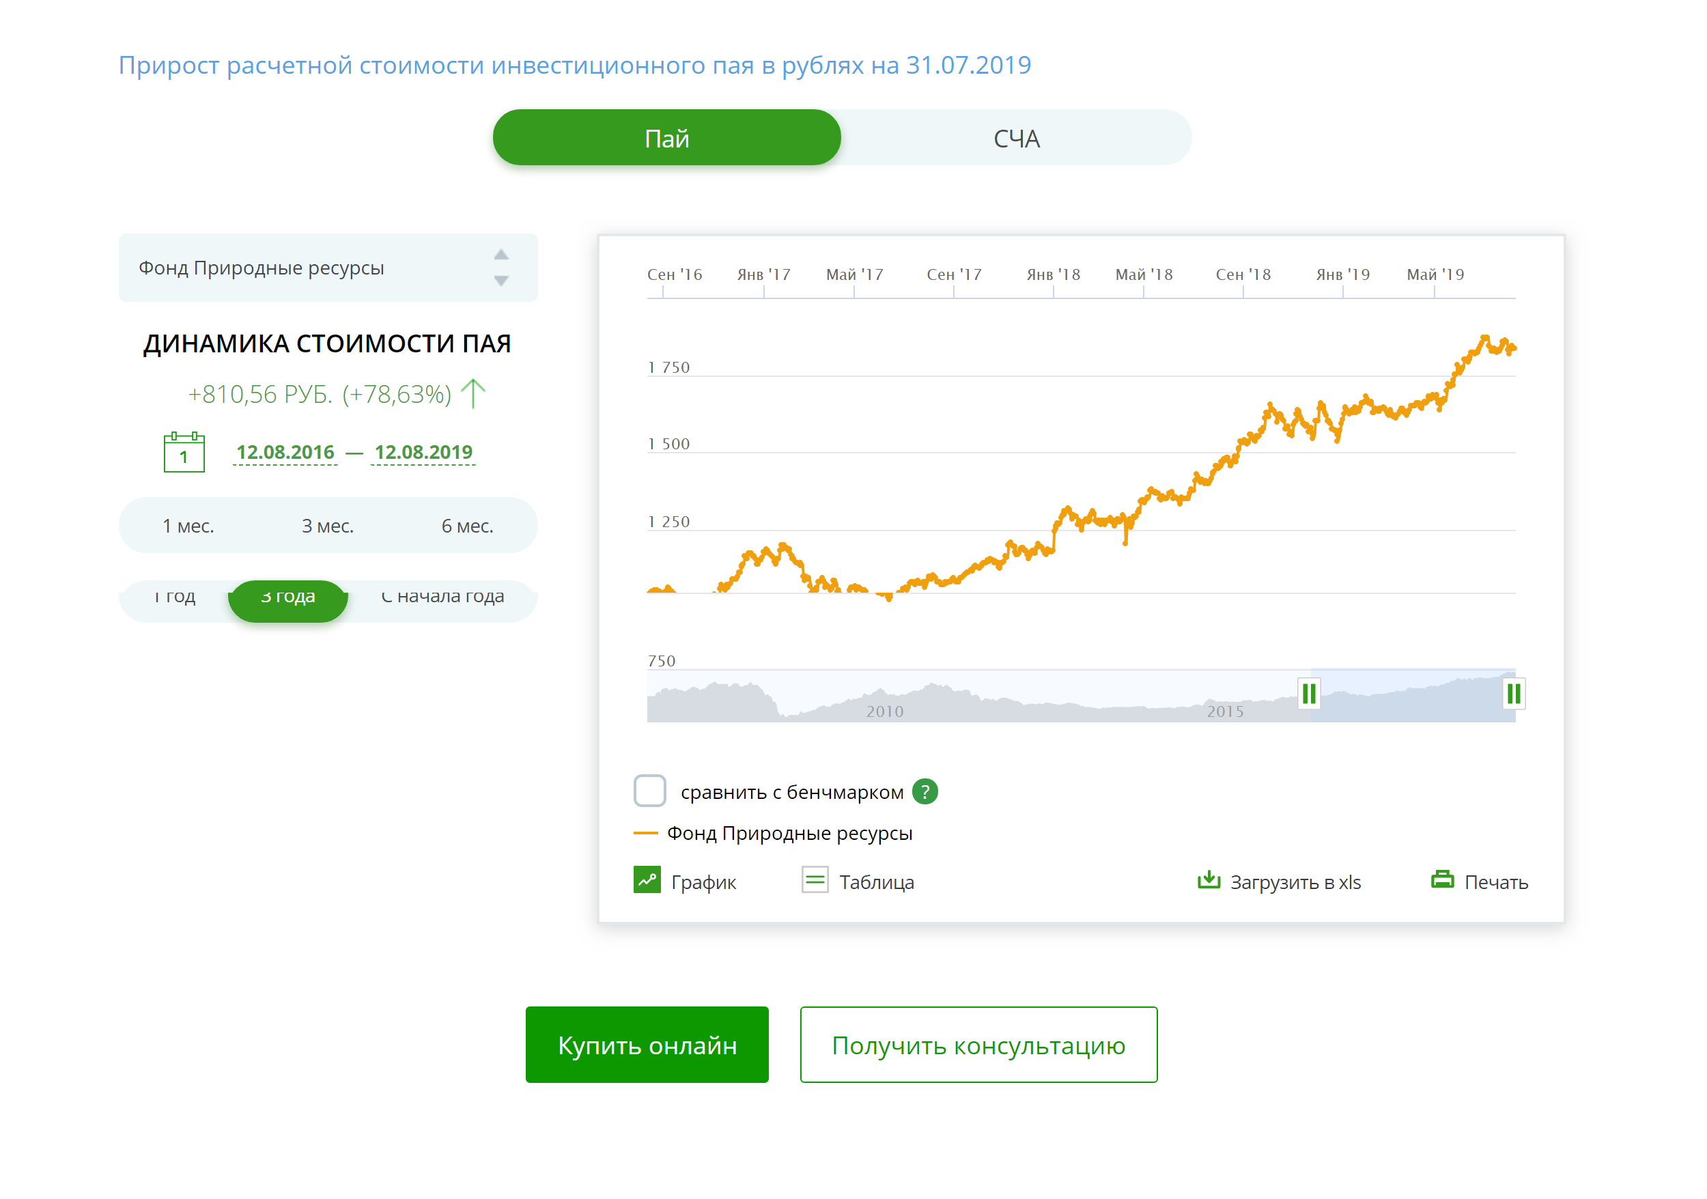Open the Фонд Природные ресурсы dropdown
The image size is (1707, 1199).
tap(328, 268)
